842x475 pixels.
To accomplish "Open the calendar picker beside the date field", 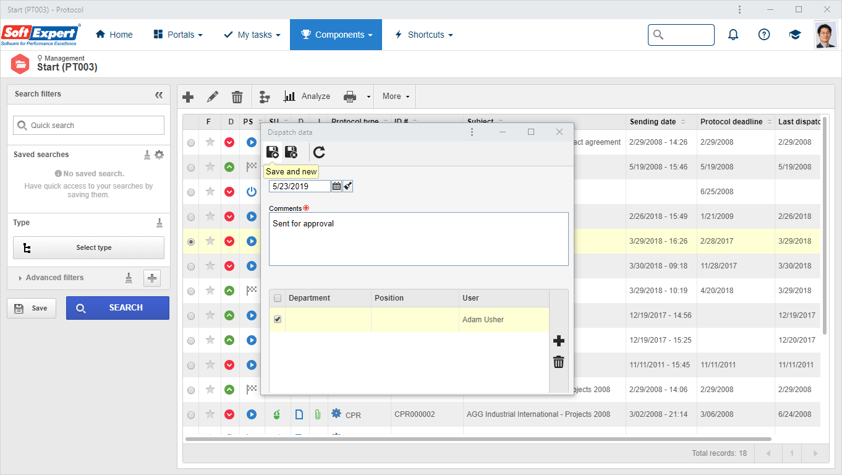I will coord(336,186).
